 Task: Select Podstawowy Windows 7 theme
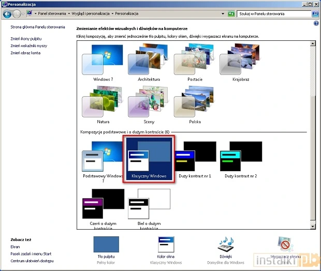pyautogui.click(x=103, y=161)
